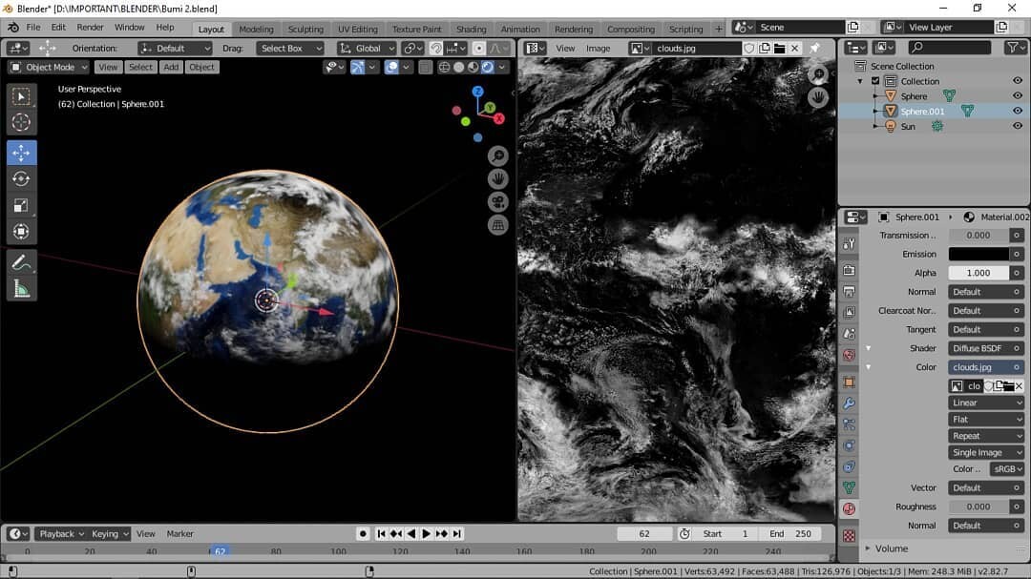The width and height of the screenshot is (1031, 579).
Task: Expand the Volume panel
Action: pyautogui.click(x=892, y=548)
